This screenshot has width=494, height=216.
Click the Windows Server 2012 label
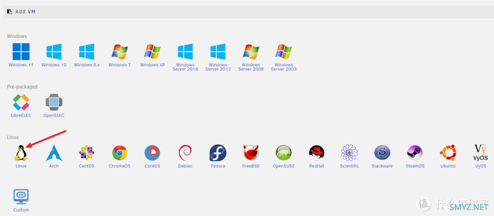pyautogui.click(x=218, y=67)
